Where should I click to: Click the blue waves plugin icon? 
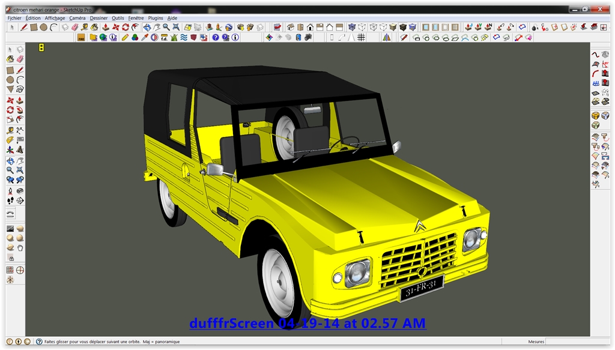[x=184, y=38]
